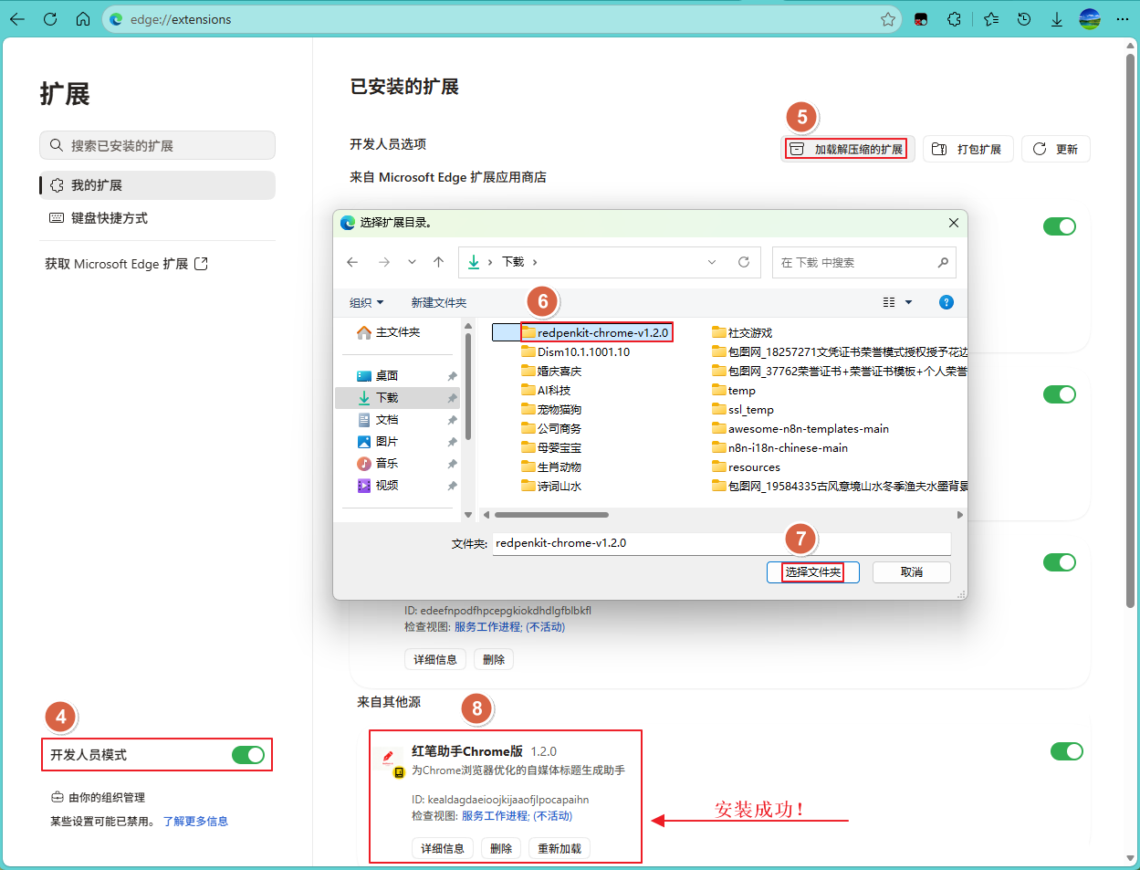Change view layout icon in dialog

(x=889, y=302)
